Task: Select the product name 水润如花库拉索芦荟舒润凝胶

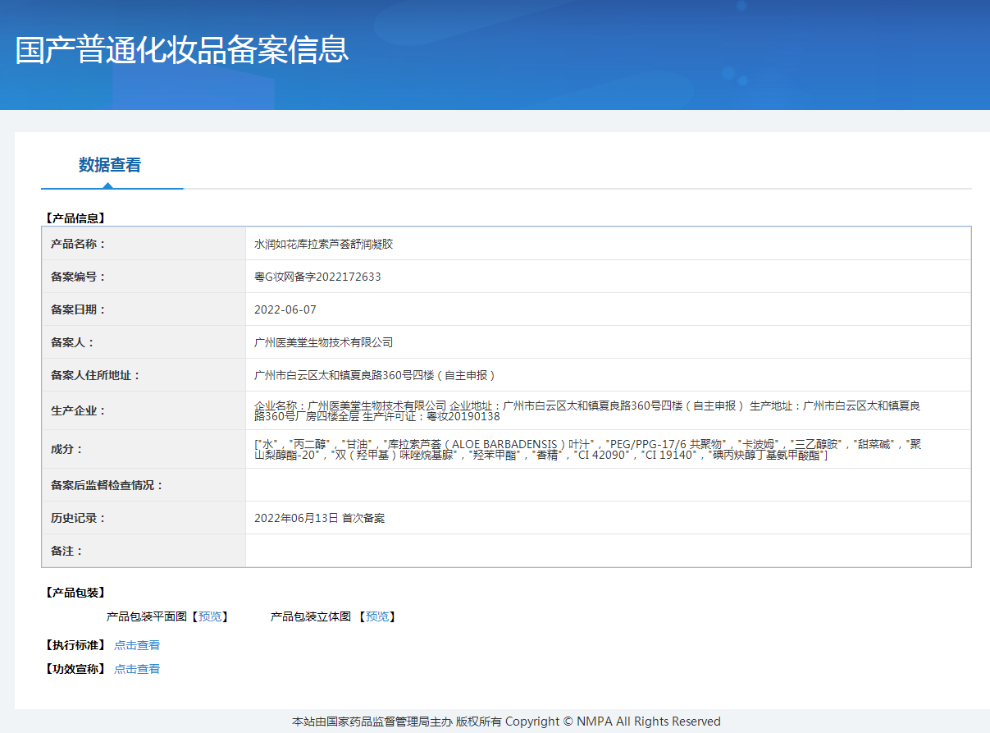Action: (x=324, y=245)
